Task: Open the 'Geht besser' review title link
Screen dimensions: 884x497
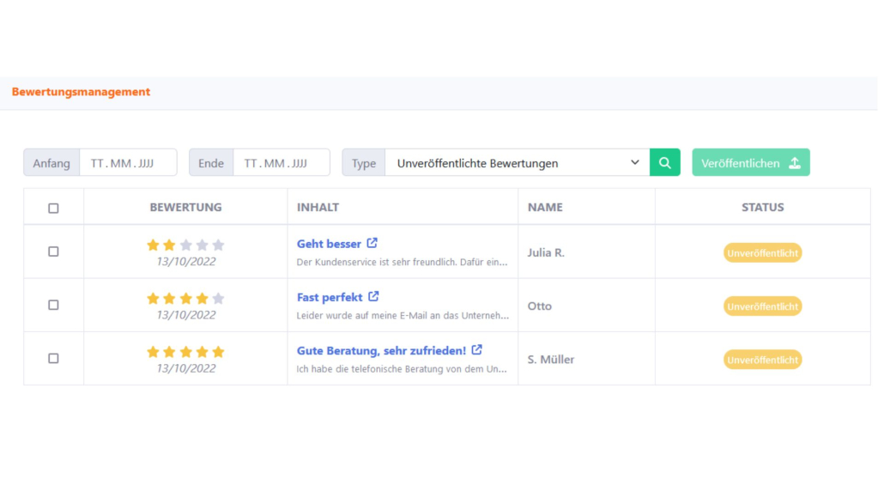Action: pos(329,244)
